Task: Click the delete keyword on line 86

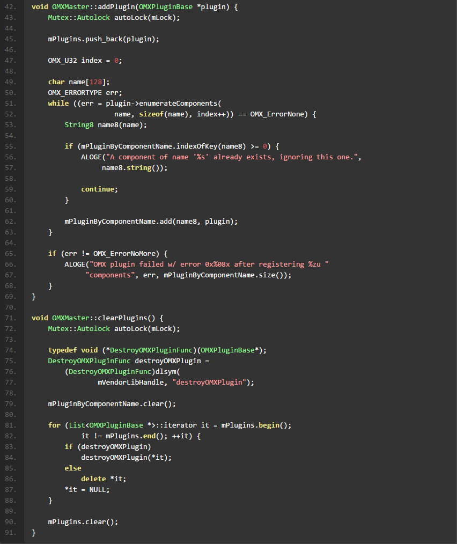Action: tap(93, 479)
